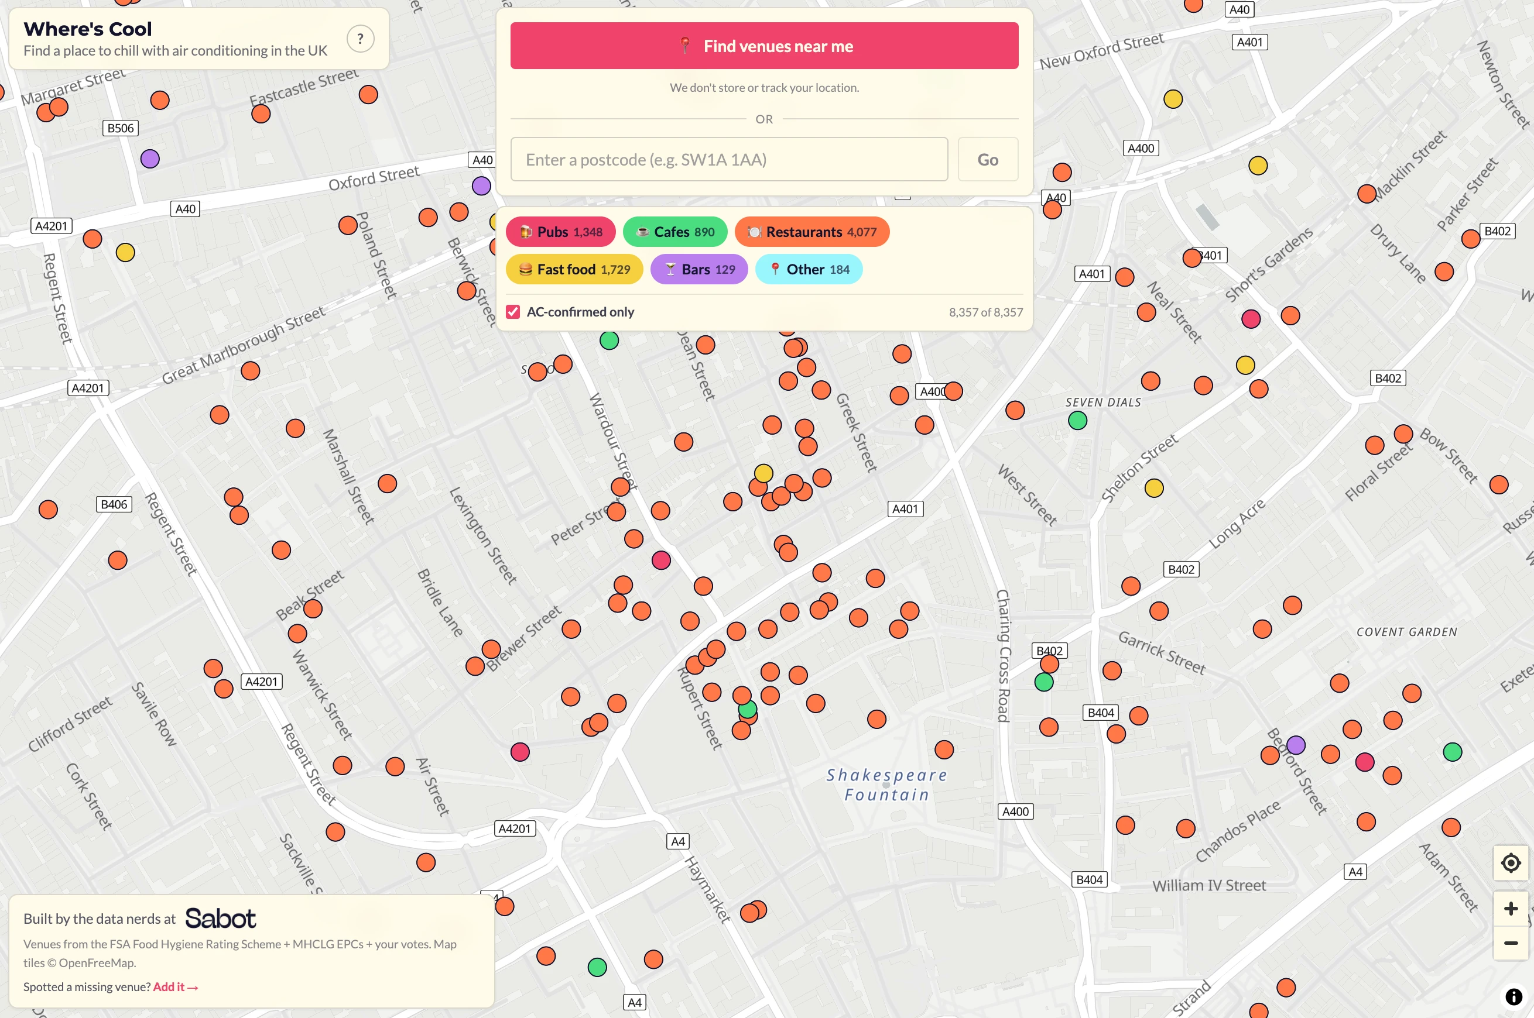The image size is (1534, 1018).
Task: Select purple marker below B506 label
Action: (x=150, y=159)
